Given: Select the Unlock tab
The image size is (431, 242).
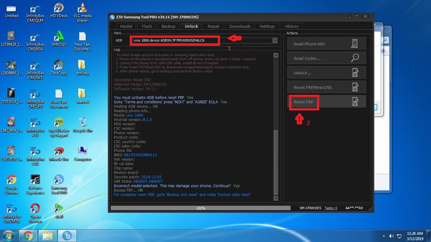Looking at the screenshot, I should (x=191, y=26).
